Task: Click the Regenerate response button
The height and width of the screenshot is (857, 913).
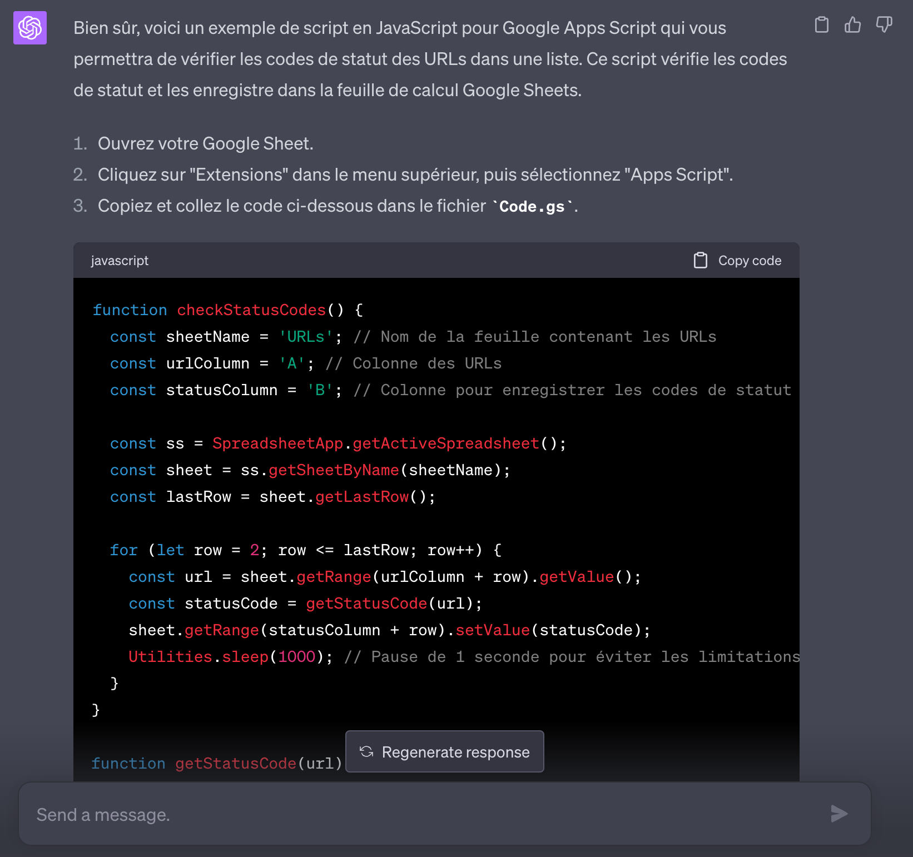Action: pos(444,752)
